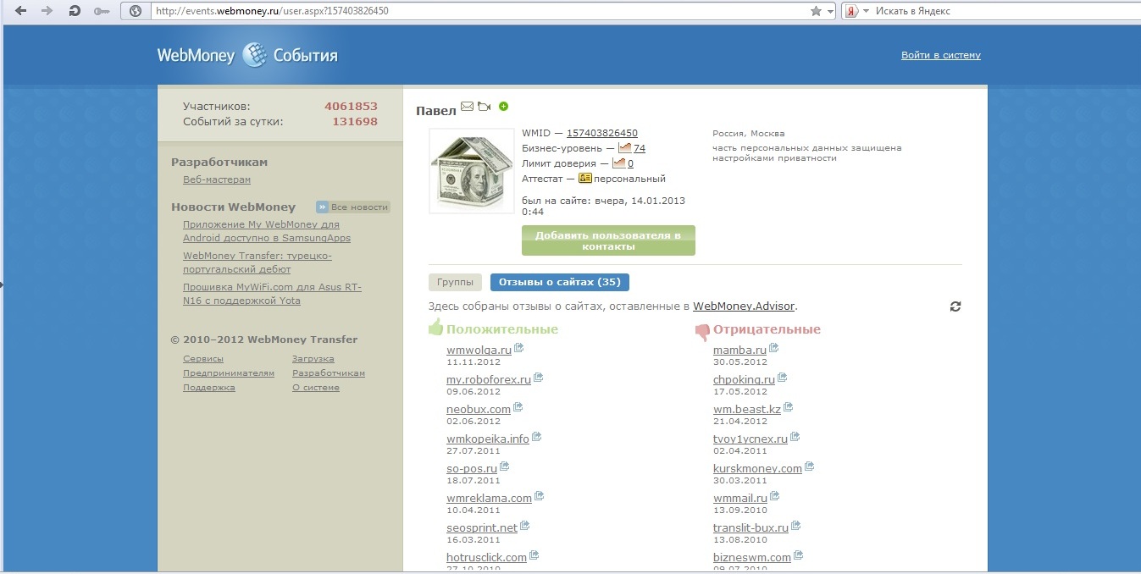Click the Участников count 4061853

pos(351,107)
